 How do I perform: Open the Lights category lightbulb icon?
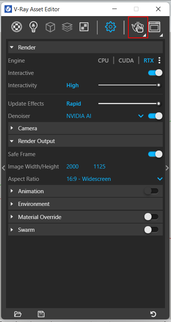pyautogui.click(x=33, y=27)
